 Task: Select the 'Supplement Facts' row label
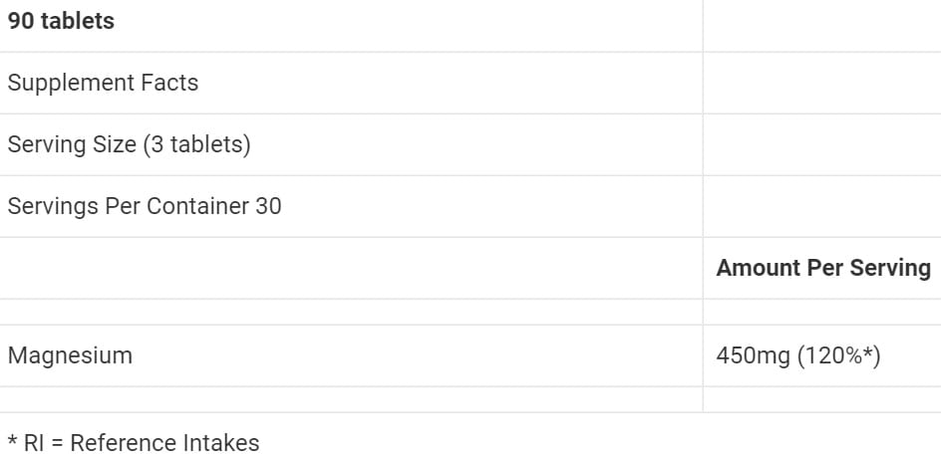103,83
